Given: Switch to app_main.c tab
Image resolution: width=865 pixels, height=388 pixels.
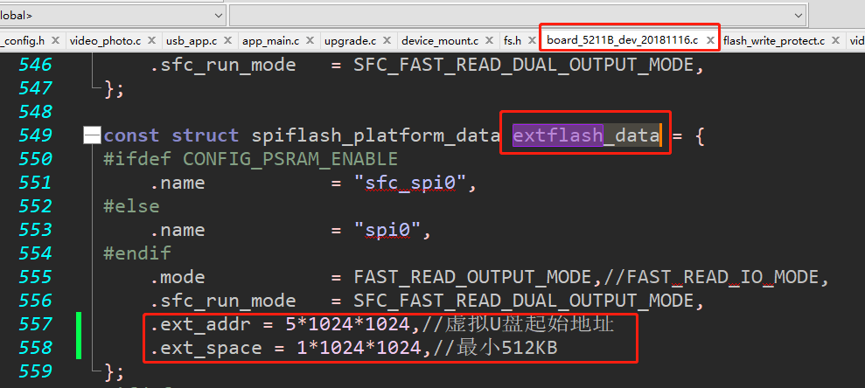Looking at the screenshot, I should coord(271,41).
